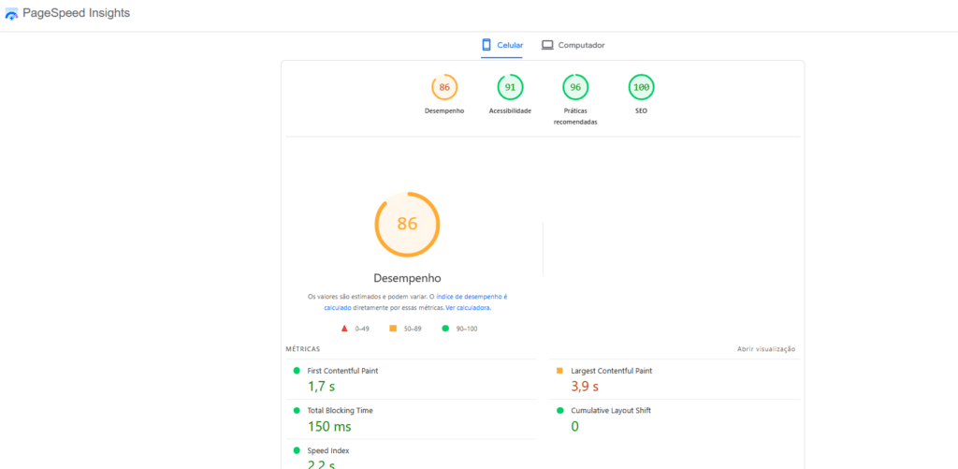The width and height of the screenshot is (958, 469).
Task: Click the Acessibilidade score gauge showing 91
Action: 510,87
